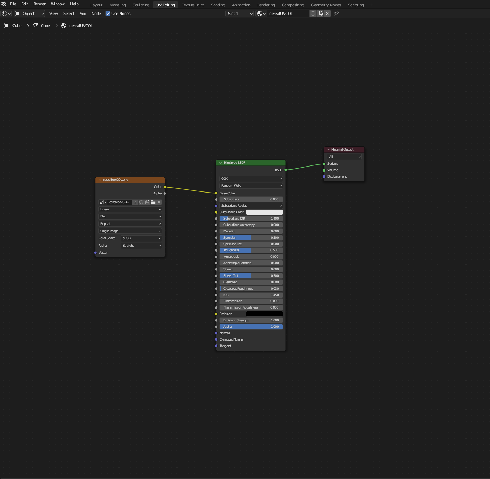Click the Emission input socket dot
The width and height of the screenshot is (490, 479).
coord(216,314)
